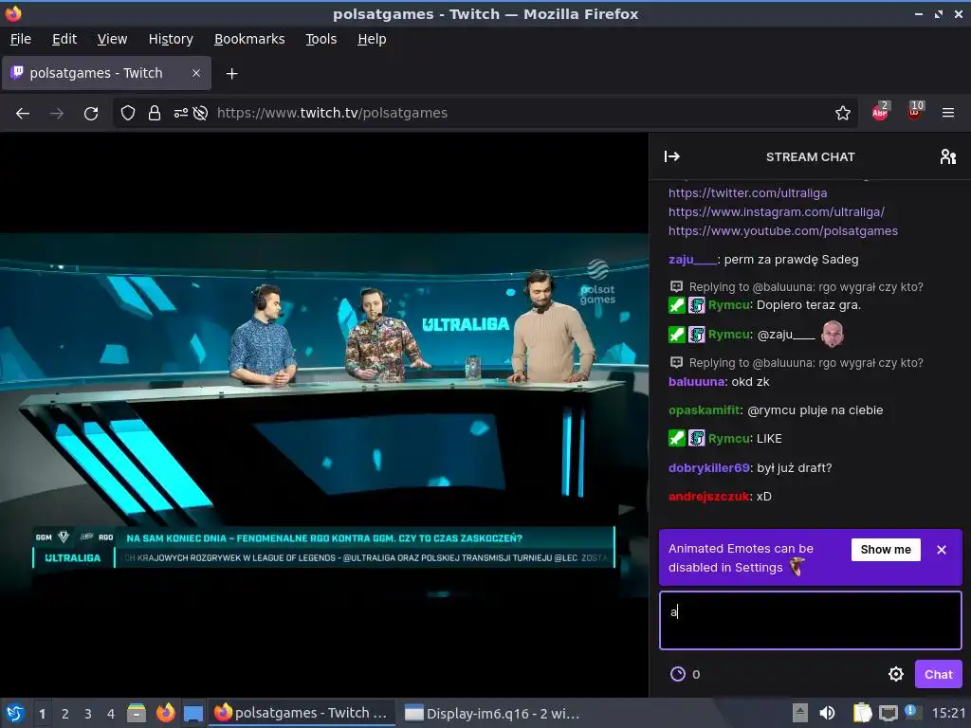Image resolution: width=971 pixels, height=728 pixels.
Task: Open the instagram.com/ultraliga link
Action: pos(777,211)
